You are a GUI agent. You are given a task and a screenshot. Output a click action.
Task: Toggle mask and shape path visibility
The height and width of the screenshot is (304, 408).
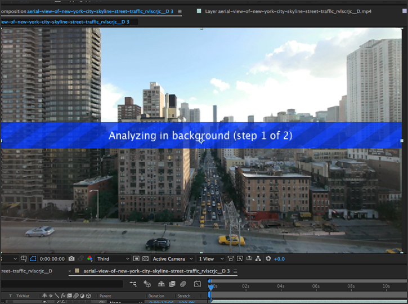(33, 258)
